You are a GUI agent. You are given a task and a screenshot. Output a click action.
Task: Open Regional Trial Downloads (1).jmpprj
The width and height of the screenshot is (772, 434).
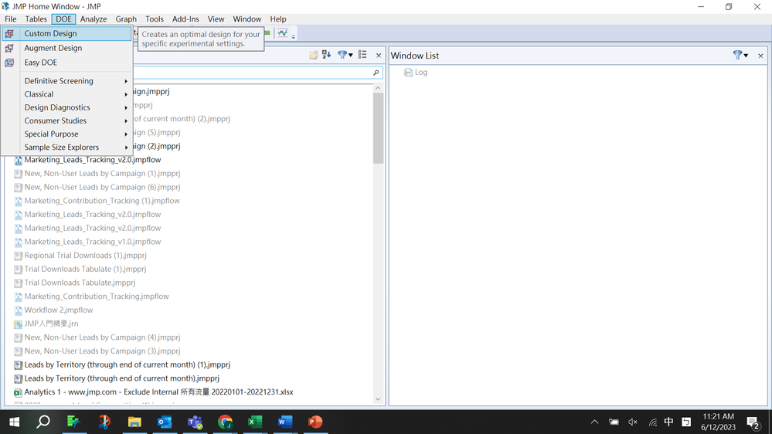point(85,256)
